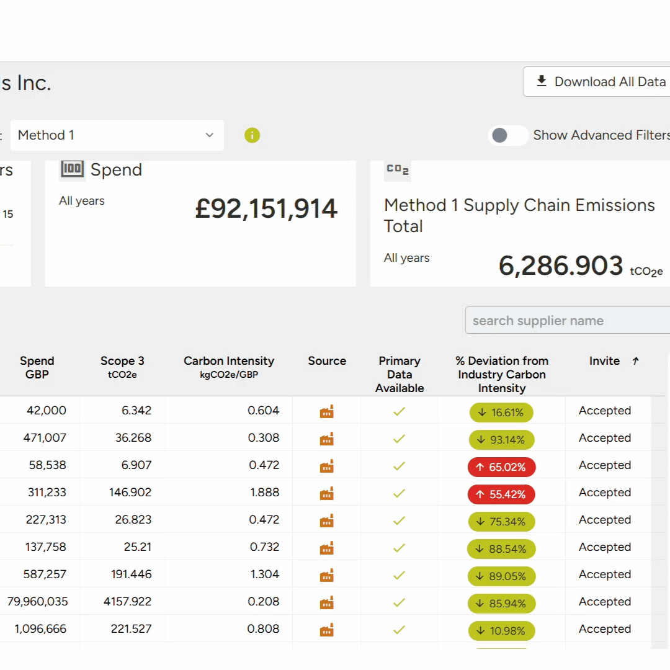Click the 79,960,035 spend cell
Screen dimensions: 670x670
[x=38, y=602]
